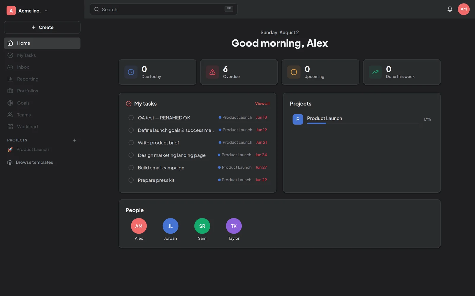Open the Overdue stat card

239,72
